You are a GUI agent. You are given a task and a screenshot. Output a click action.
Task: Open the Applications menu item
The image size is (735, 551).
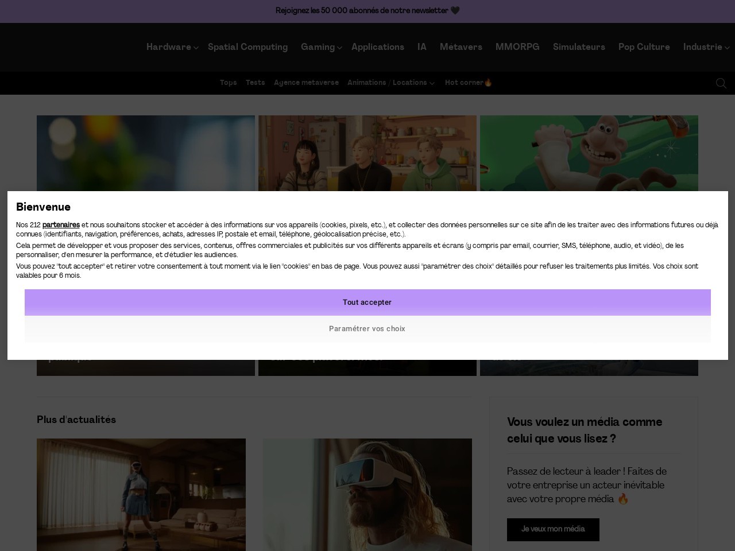click(x=378, y=47)
